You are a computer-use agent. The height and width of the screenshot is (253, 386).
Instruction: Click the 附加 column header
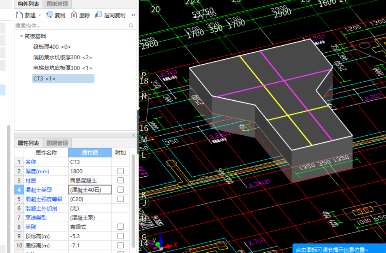point(120,153)
